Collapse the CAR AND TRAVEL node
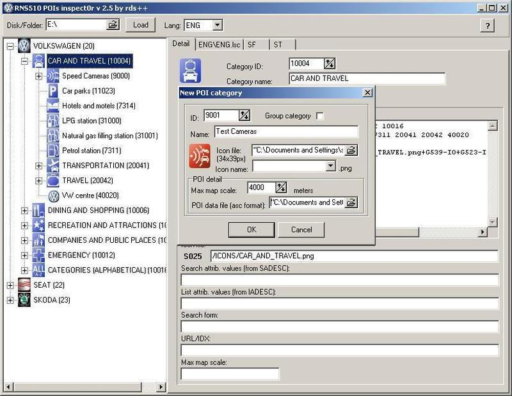Viewport: 512px width, 396px height. [x=24, y=61]
